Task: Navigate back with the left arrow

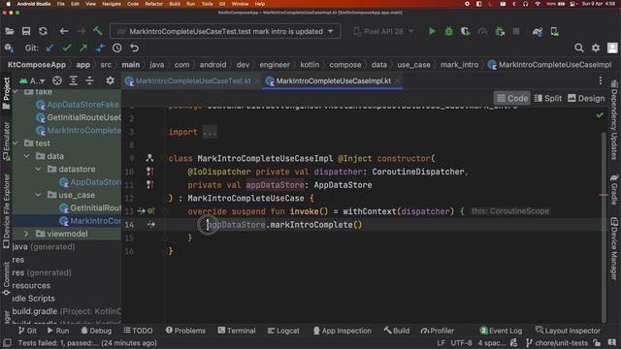Action: [x=64, y=31]
